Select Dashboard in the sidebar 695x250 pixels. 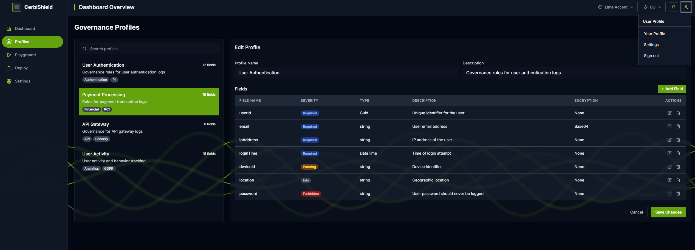(25, 28)
